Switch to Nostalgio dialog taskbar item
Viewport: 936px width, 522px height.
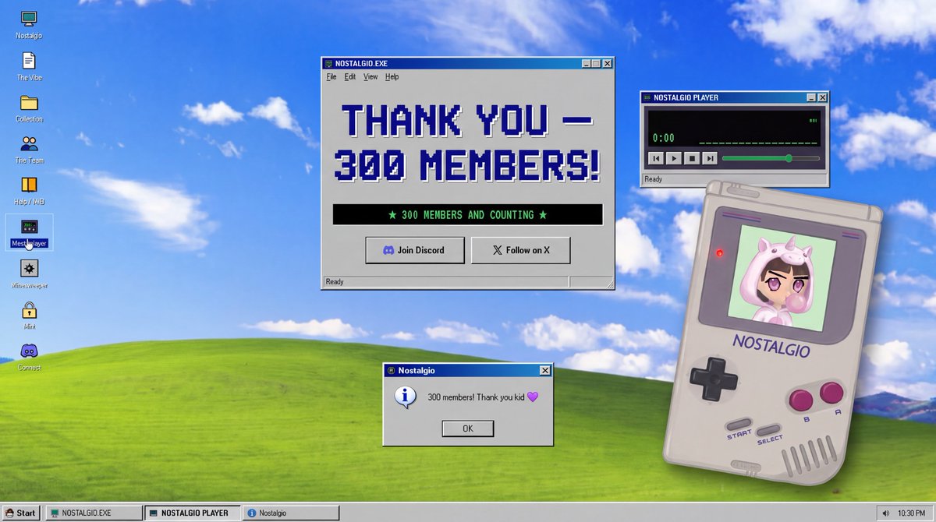point(291,513)
